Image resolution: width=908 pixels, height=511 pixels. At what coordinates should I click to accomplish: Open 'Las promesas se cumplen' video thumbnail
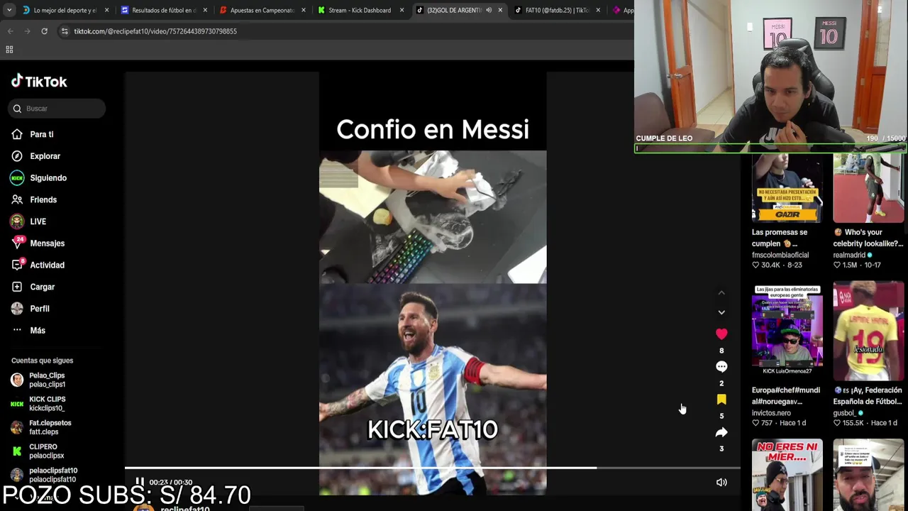point(787,188)
